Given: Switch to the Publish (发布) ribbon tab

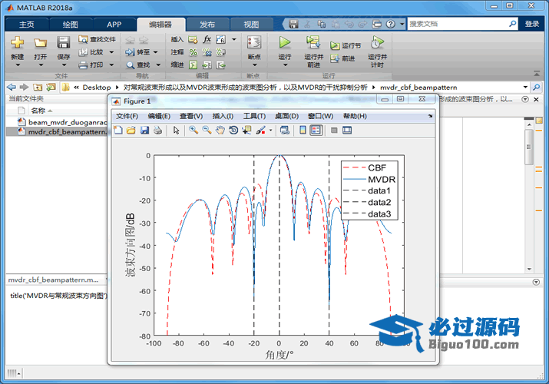Looking at the screenshot, I should [x=207, y=24].
